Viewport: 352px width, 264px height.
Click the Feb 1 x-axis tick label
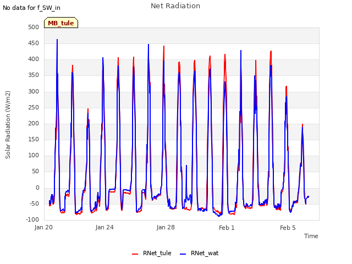227,228
